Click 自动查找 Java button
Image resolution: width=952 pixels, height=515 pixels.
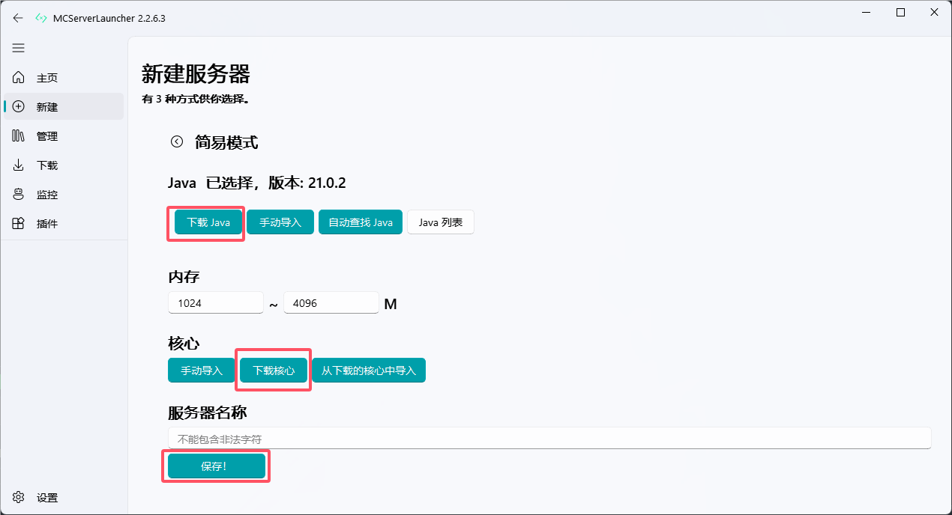(361, 222)
